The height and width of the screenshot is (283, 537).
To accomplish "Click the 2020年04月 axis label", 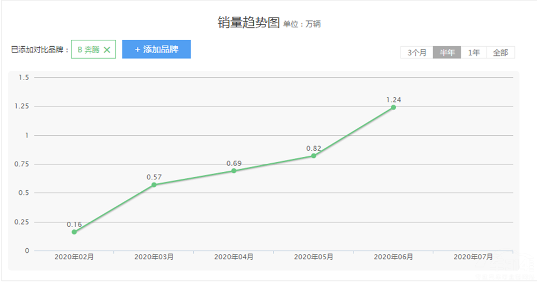I will tap(234, 257).
